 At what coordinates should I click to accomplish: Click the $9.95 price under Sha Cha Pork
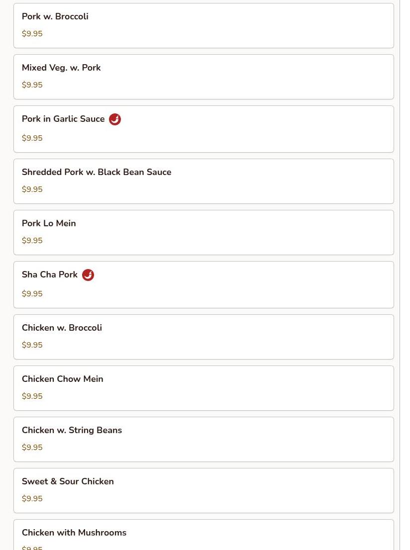coord(32,294)
